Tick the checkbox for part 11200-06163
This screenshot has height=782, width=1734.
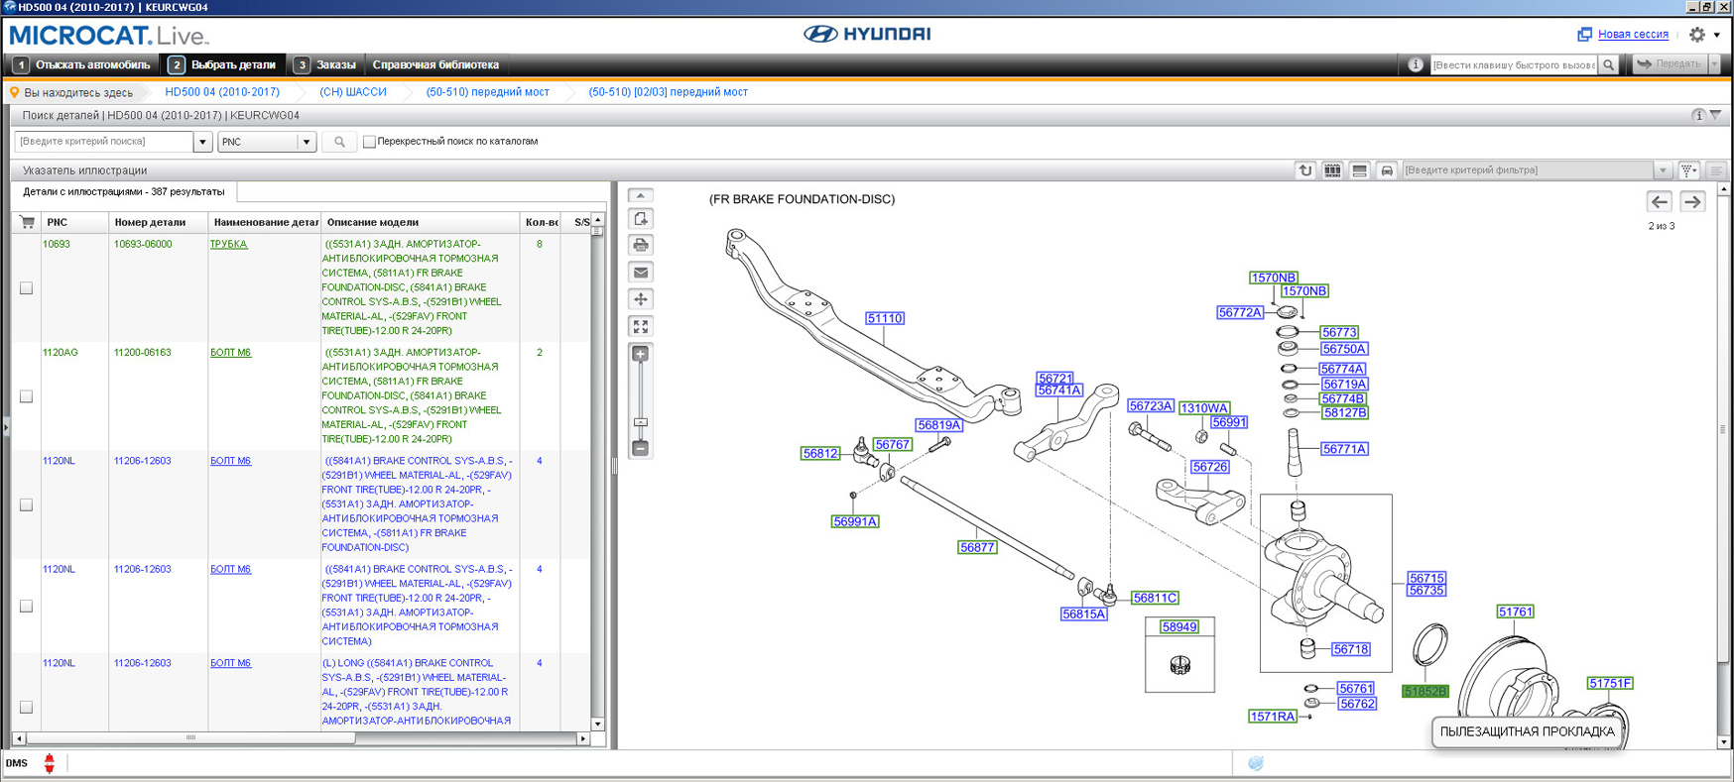coord(27,396)
